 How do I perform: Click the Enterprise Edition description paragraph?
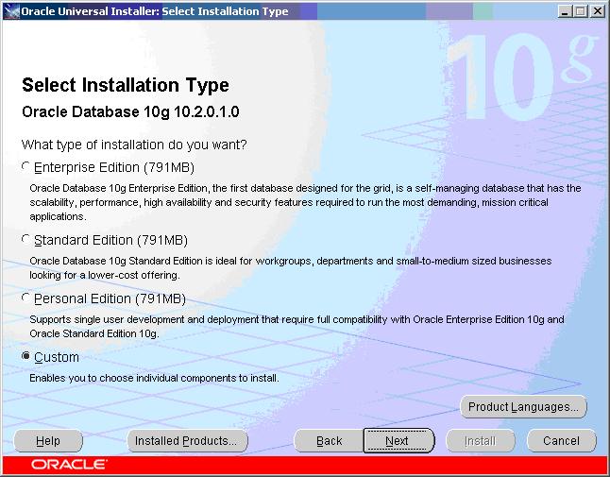[x=305, y=202]
